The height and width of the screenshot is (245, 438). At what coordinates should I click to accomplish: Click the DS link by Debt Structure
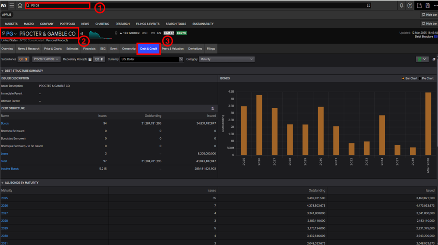tap(436, 36)
